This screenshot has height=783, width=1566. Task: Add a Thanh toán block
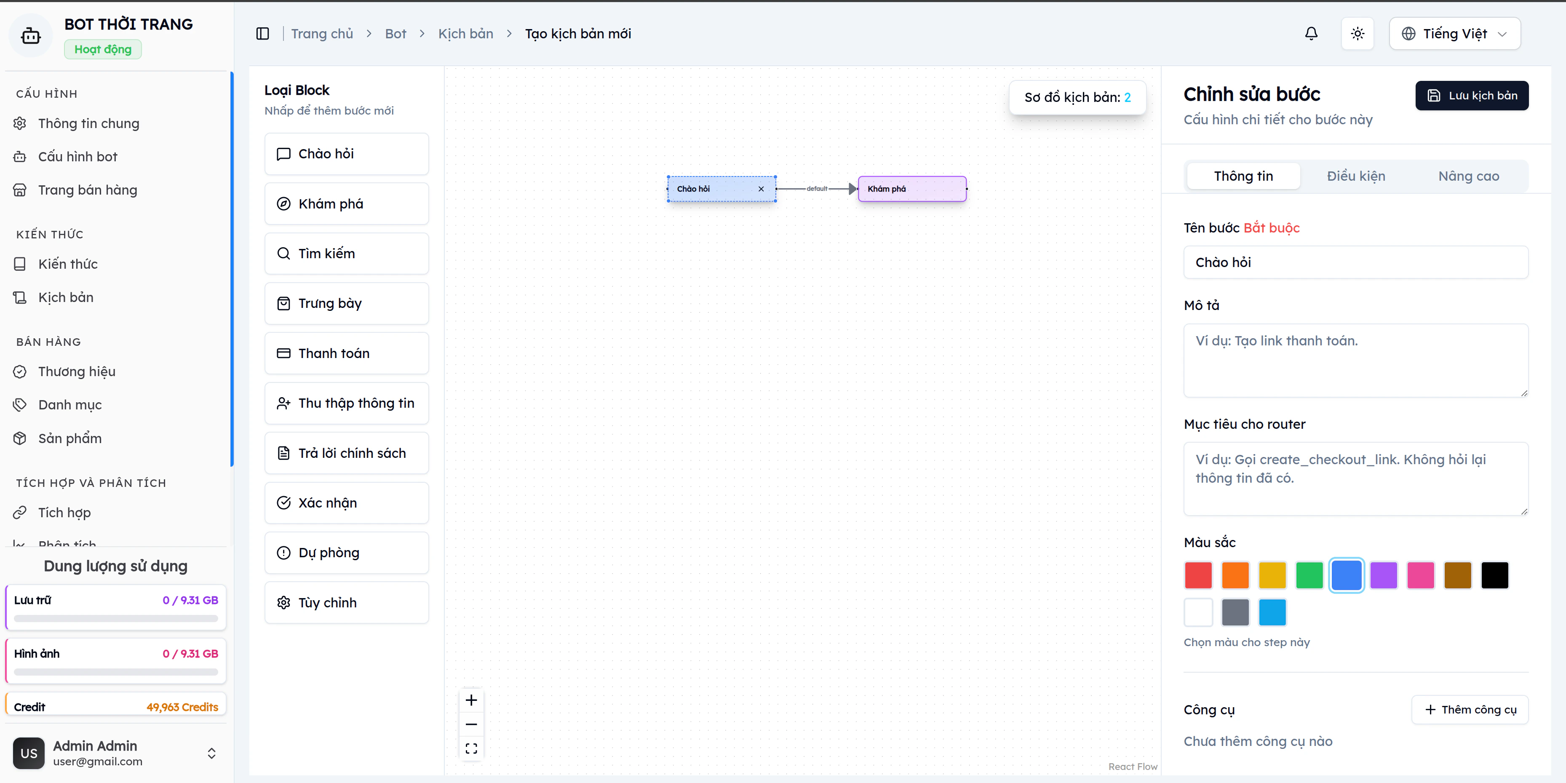click(347, 353)
